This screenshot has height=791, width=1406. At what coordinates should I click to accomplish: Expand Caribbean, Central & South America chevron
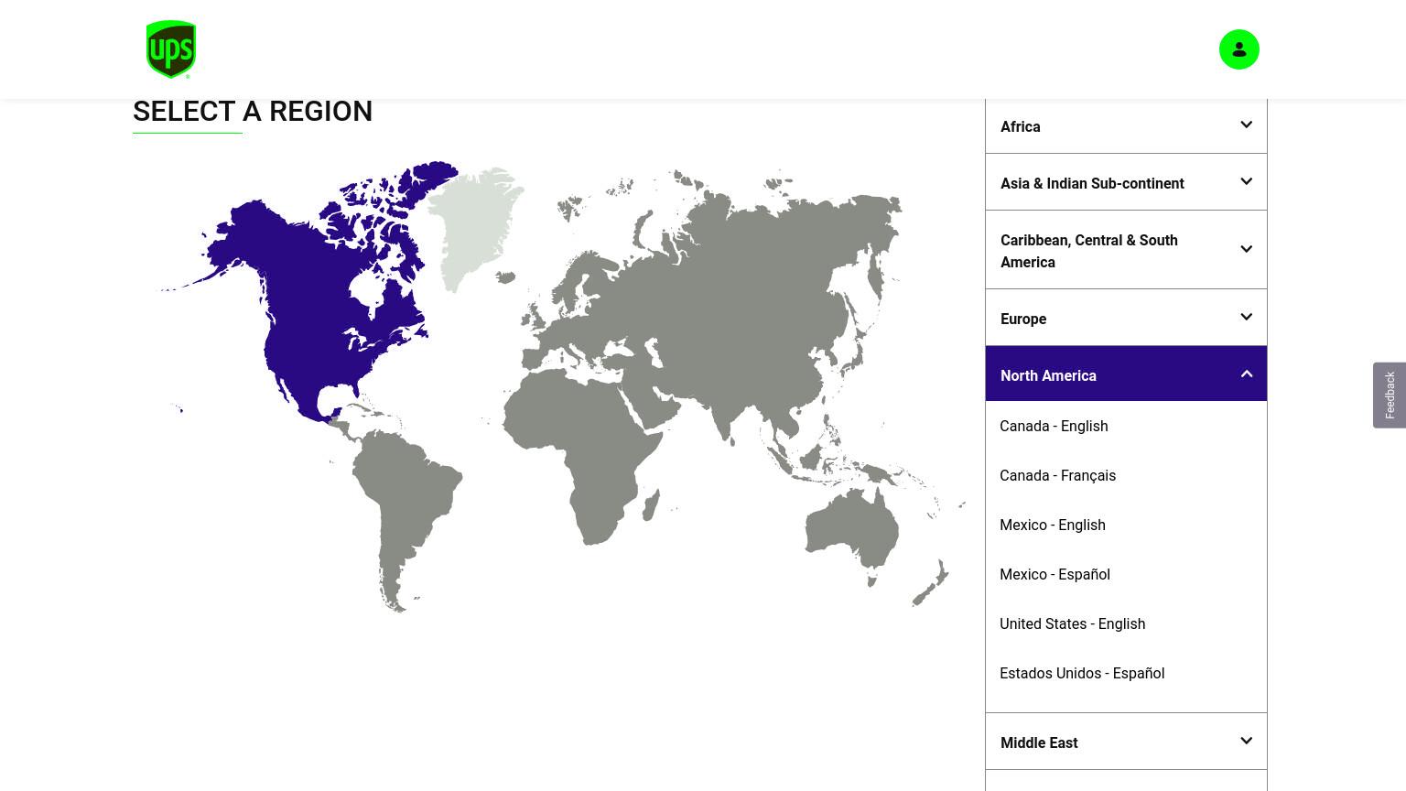(x=1246, y=249)
